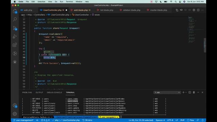Click UserController.php in the breadcrumb
217x122 pixels.
click(x=60, y=15)
